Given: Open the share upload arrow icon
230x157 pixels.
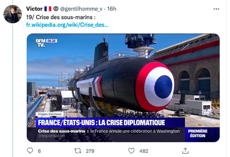Looking at the screenshot, I should (185, 151).
